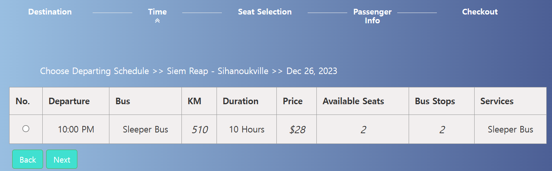The image size is (552, 171).
Task: Click the double chevron under Time
Action: tap(157, 21)
